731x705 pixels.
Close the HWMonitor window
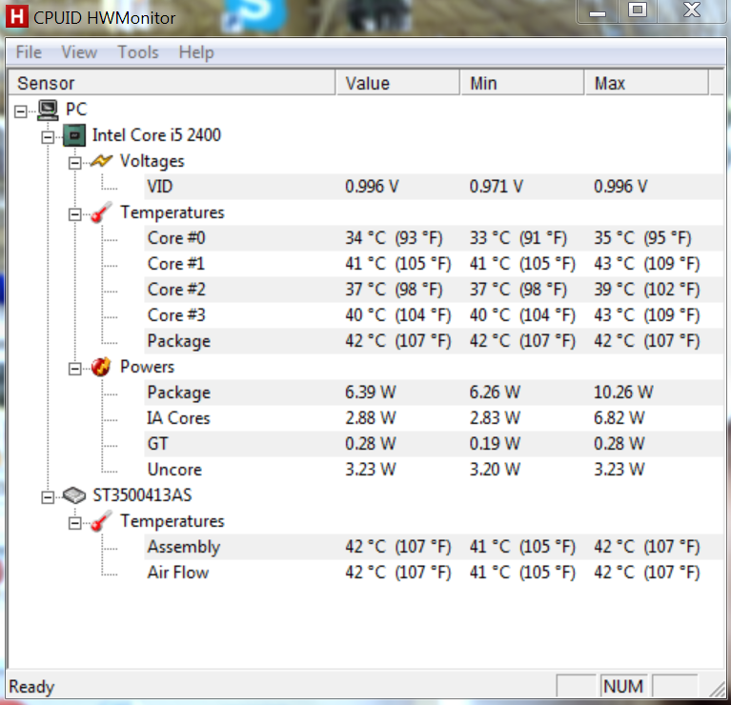click(x=692, y=10)
